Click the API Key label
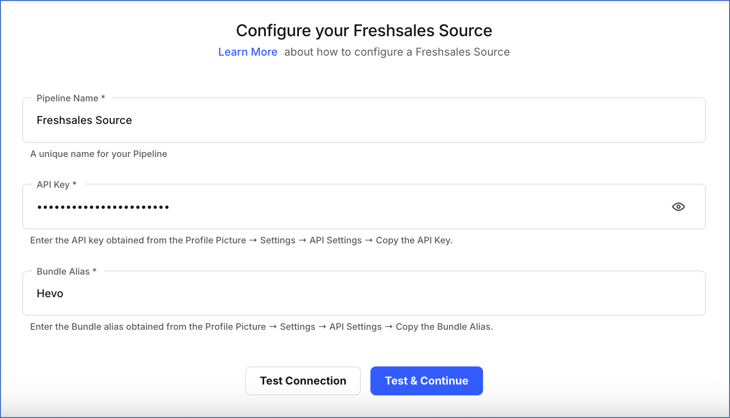The height and width of the screenshot is (418, 730). (x=53, y=184)
